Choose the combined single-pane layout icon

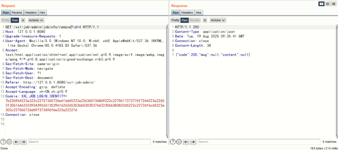click(x=333, y=4)
